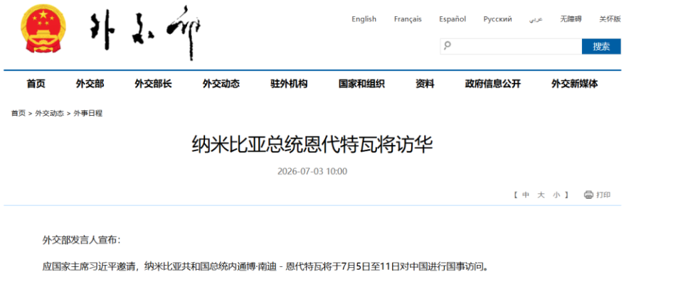This screenshot has height=299, width=683.
Task: Go to 外交动态 in the breadcrumb
Action: click(49, 113)
